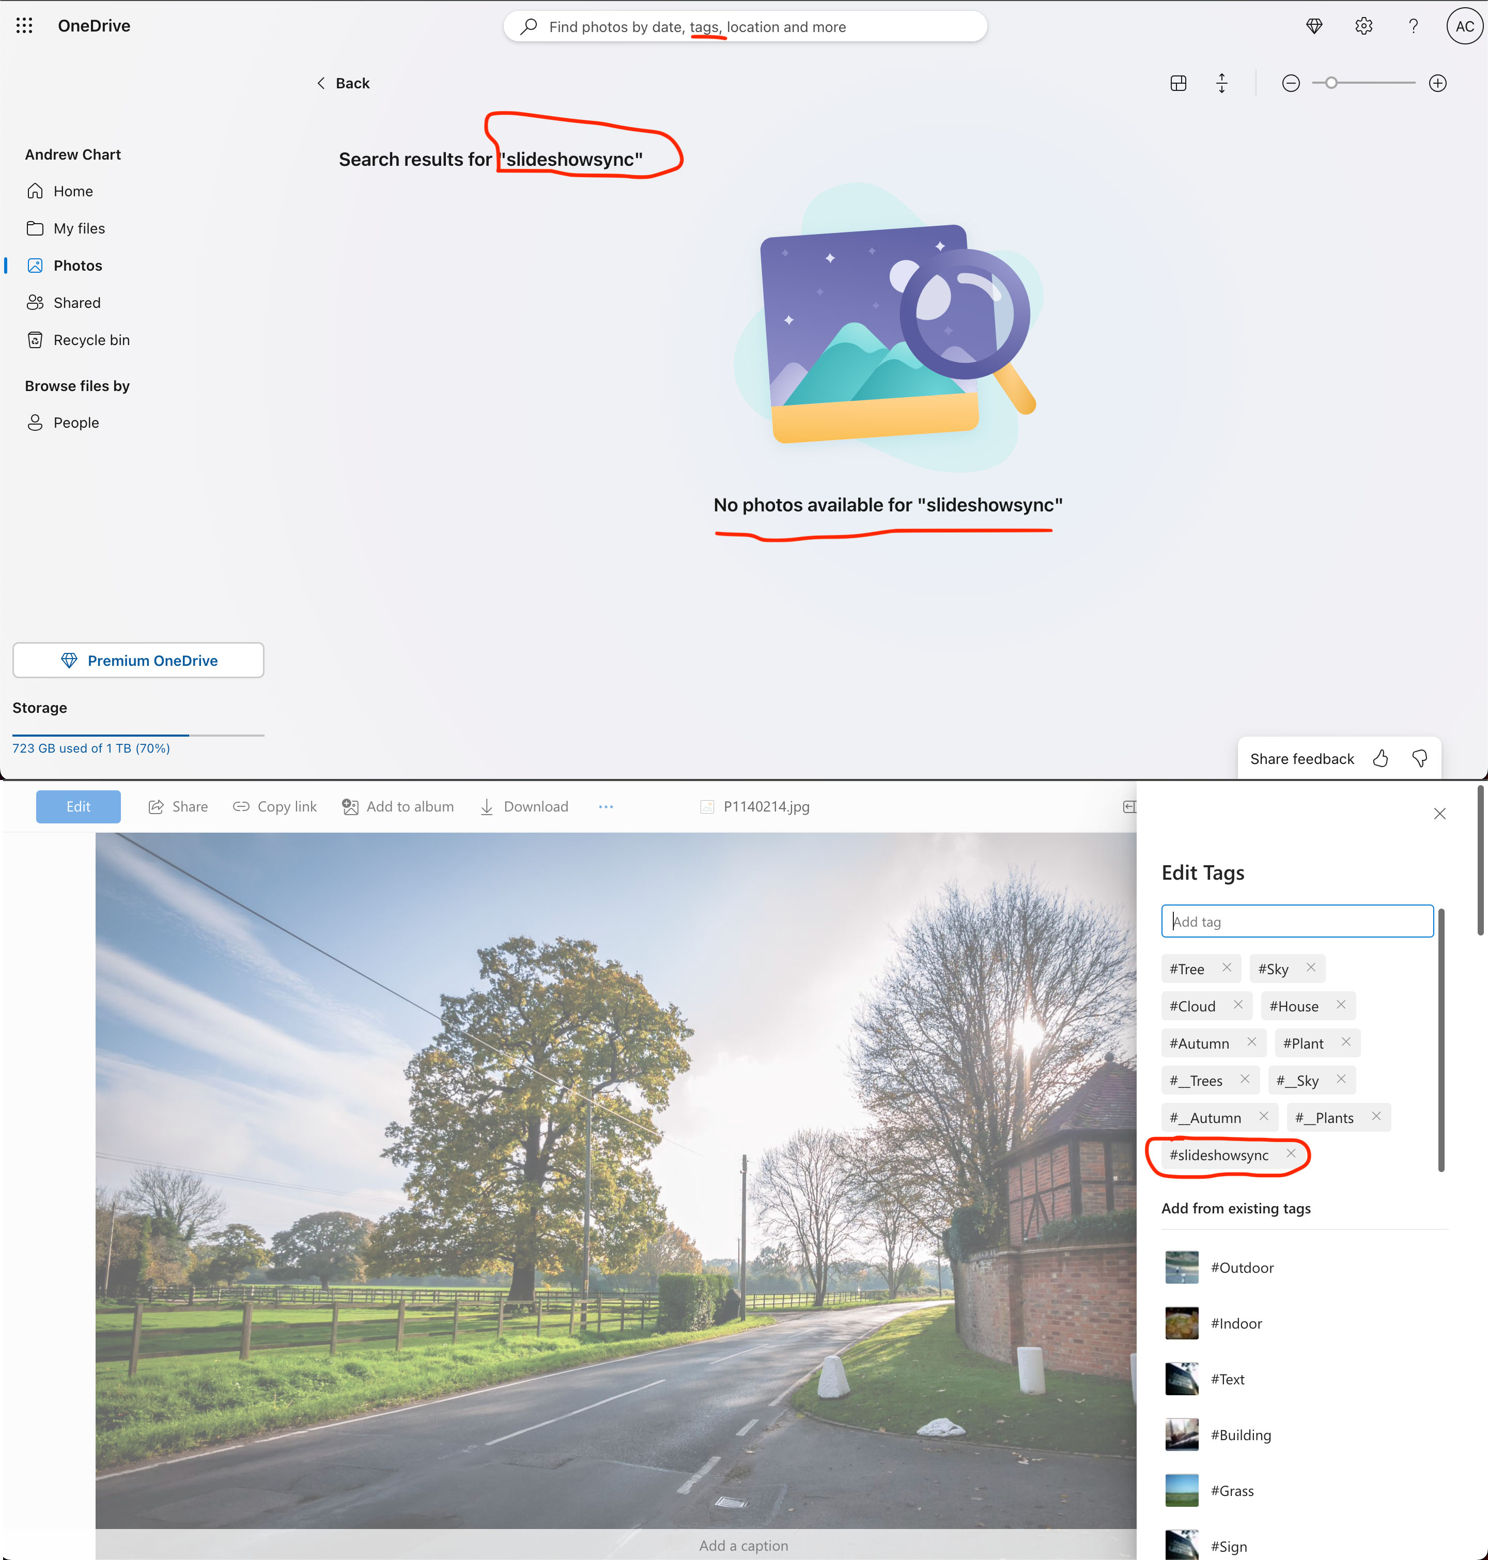Image resolution: width=1488 pixels, height=1560 pixels.
Task: Click the OneDrive settings gear icon
Action: coord(1362,25)
